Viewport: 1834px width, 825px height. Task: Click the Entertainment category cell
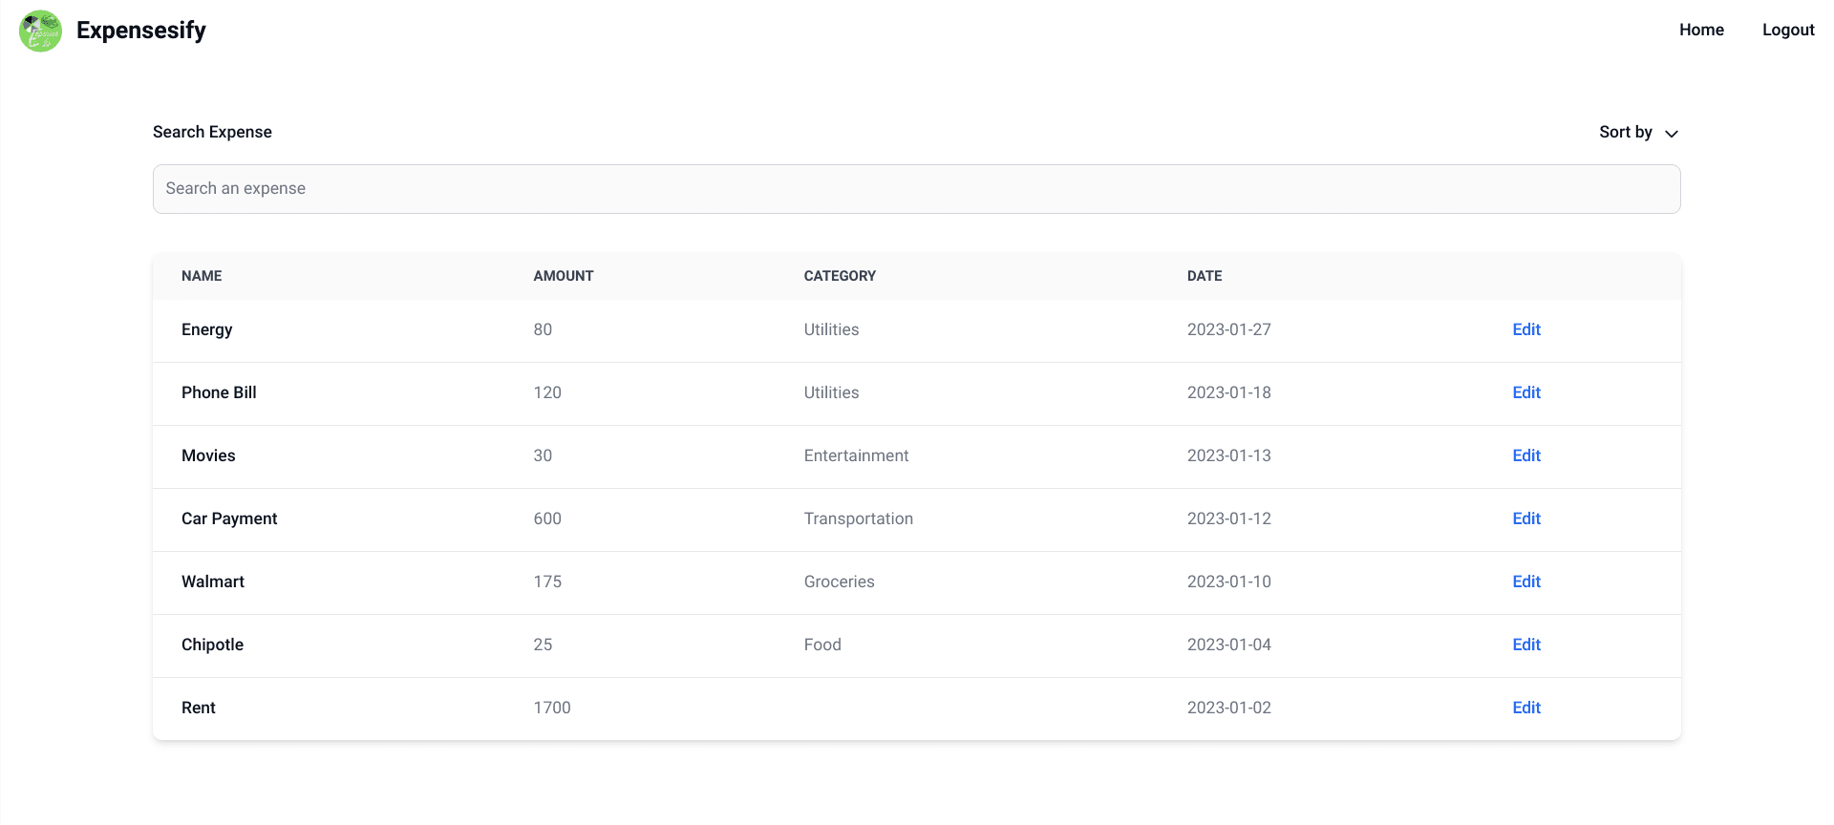pos(856,455)
